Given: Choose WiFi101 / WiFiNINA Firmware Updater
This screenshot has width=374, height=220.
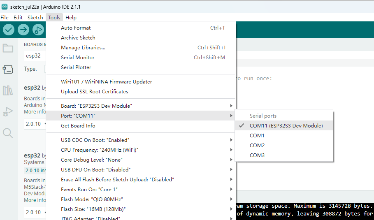Looking at the screenshot, I should pos(141,81).
